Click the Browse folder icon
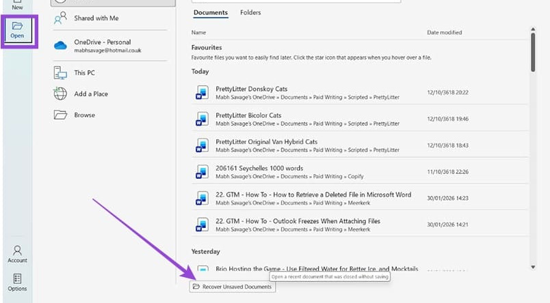 click(60, 115)
